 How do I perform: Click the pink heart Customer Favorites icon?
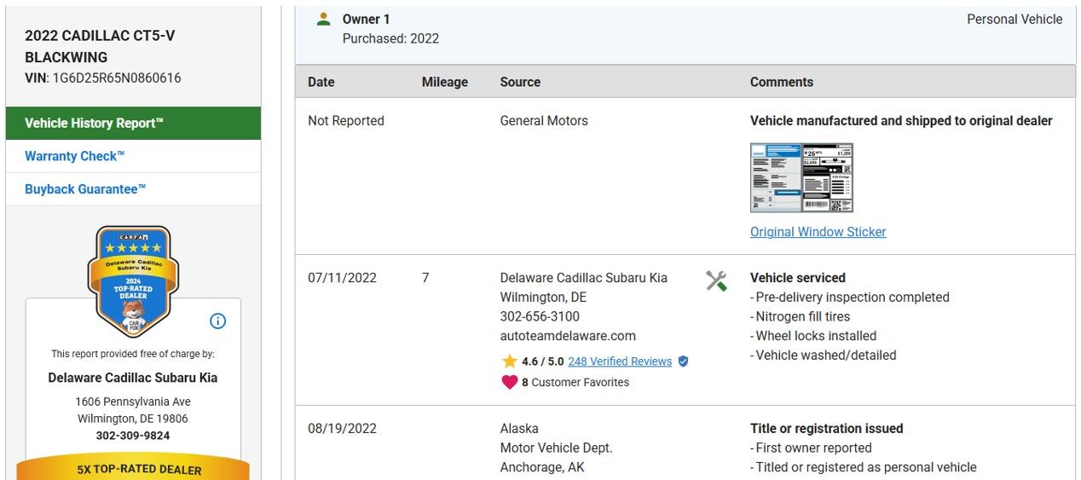coord(509,382)
